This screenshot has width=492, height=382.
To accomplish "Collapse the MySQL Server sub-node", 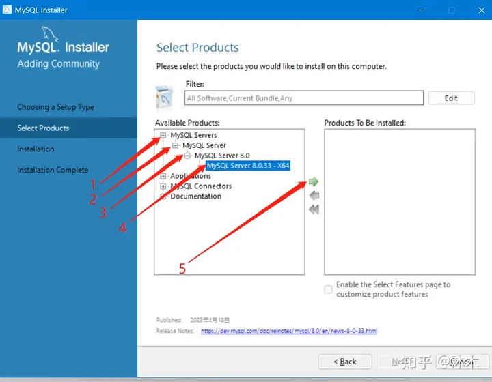I will tap(175, 145).
